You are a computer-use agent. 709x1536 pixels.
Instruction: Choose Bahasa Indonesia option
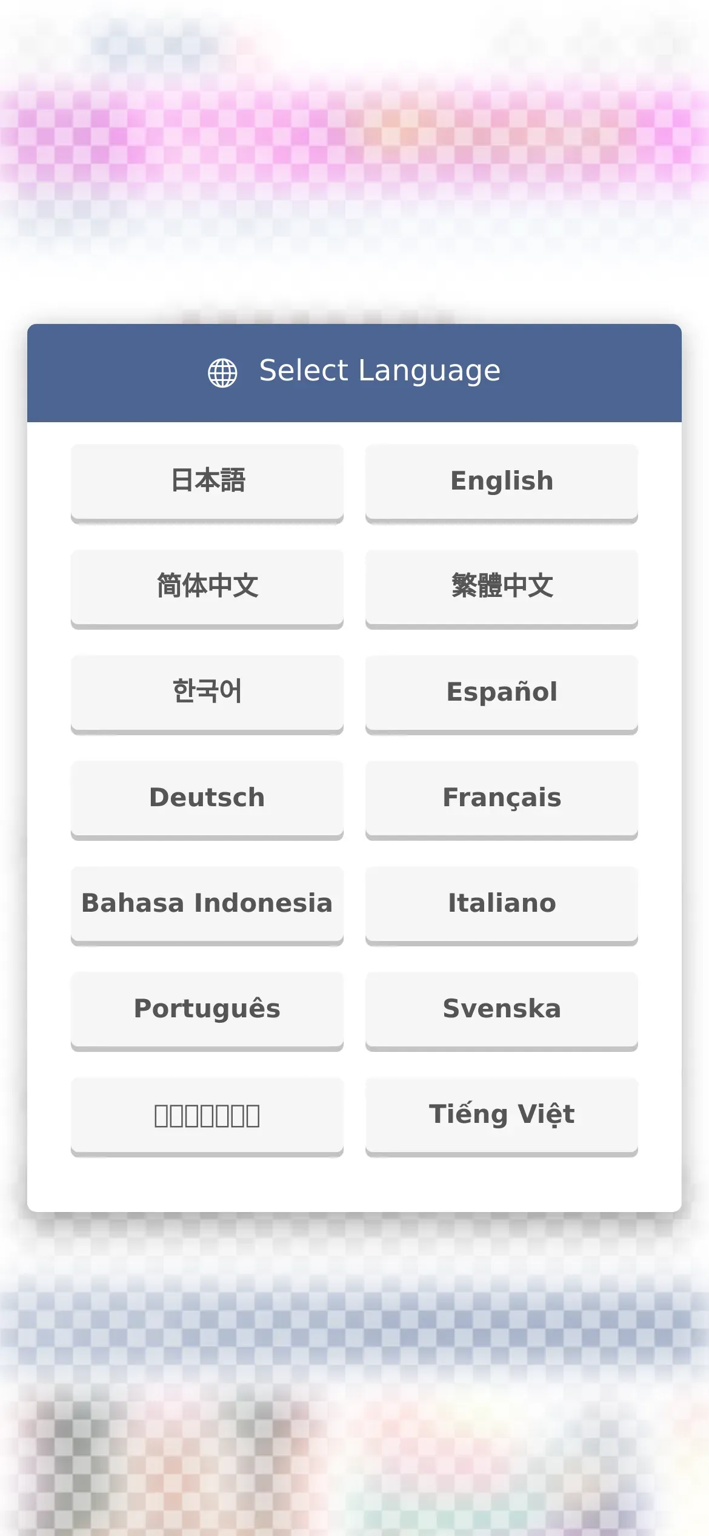(x=207, y=906)
